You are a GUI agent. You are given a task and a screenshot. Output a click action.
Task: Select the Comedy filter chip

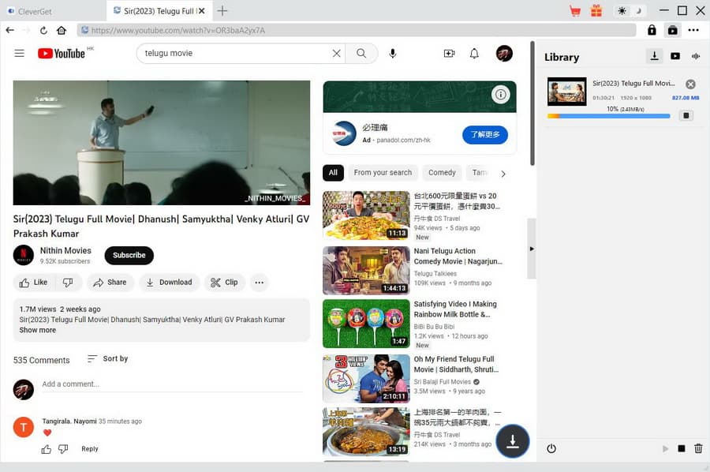tap(442, 173)
